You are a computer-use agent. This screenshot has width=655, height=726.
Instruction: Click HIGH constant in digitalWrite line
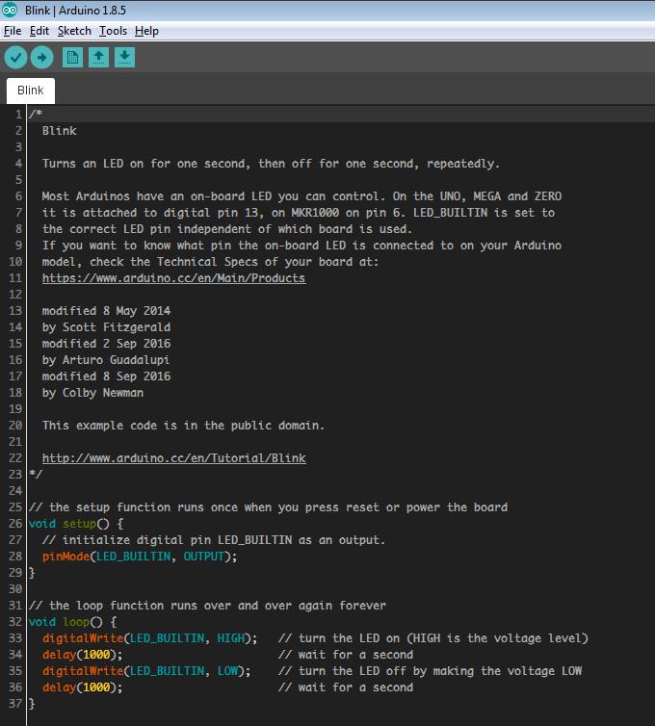[230, 638]
